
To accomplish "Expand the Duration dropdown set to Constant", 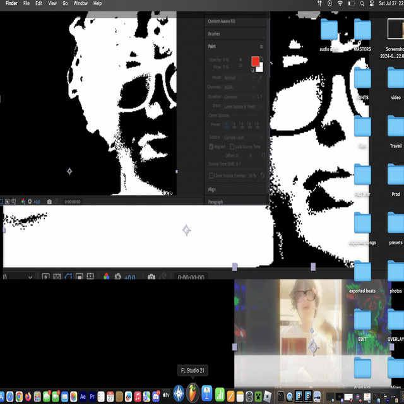I will click(x=237, y=97).
